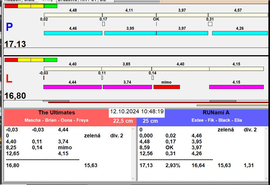Click The Ultimates team name header

pyautogui.click(x=56, y=113)
